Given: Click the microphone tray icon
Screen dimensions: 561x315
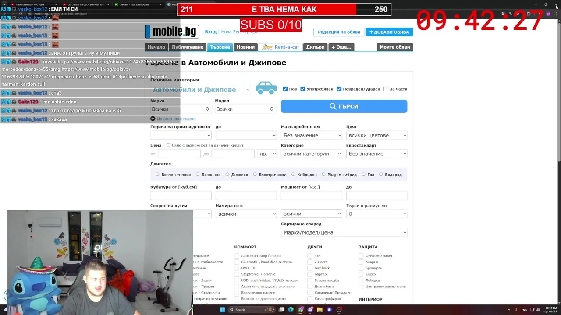Looking at the screenshot, I should click(516, 310).
